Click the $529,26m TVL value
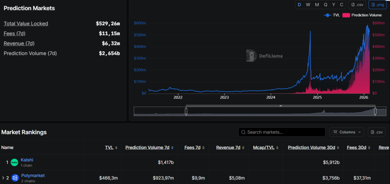Screen dimensions: 390x184 (x=108, y=24)
